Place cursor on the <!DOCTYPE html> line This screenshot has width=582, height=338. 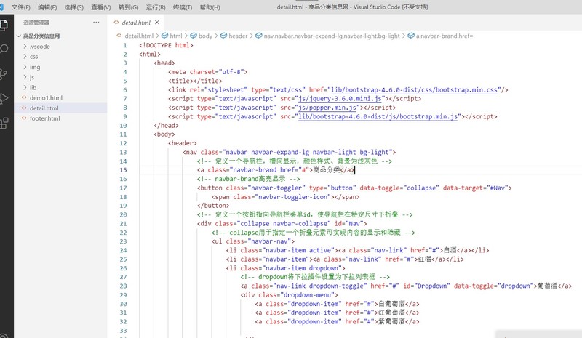(x=166, y=45)
